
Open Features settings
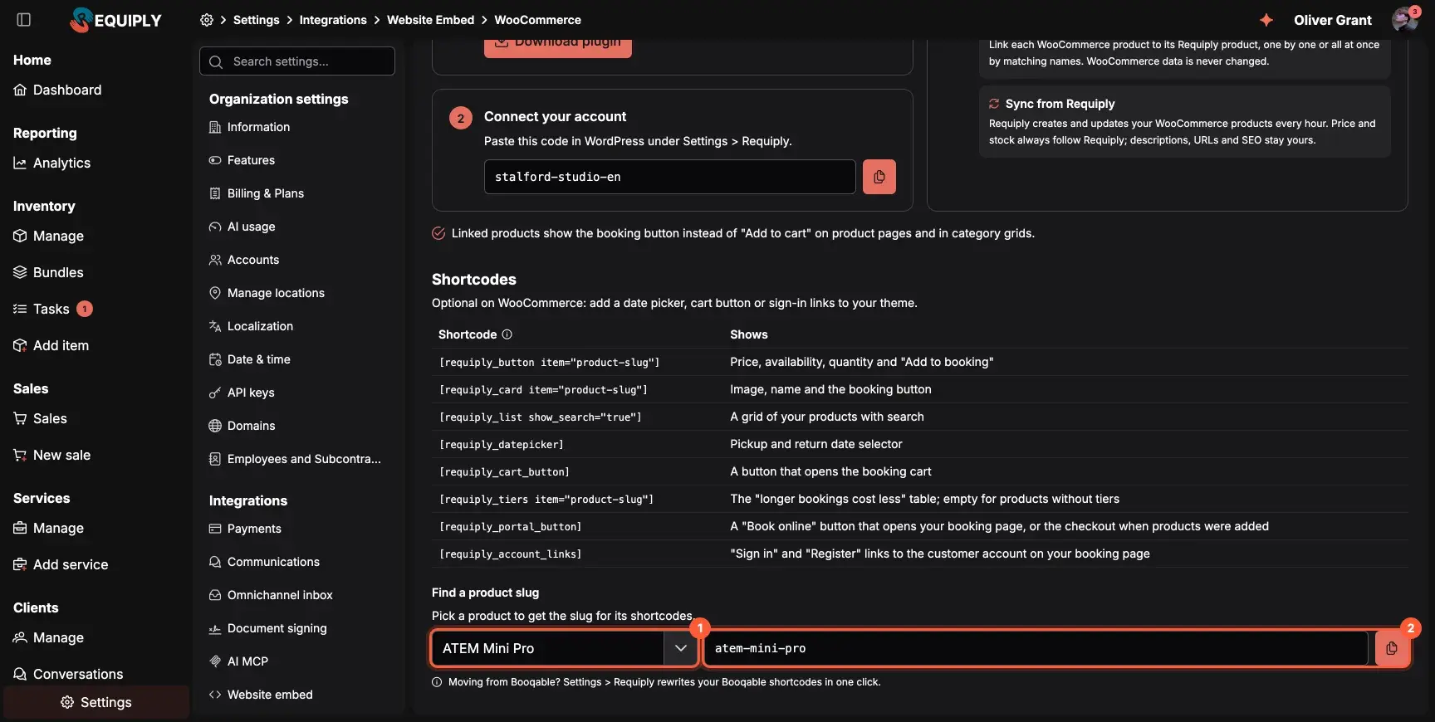[x=242, y=160]
